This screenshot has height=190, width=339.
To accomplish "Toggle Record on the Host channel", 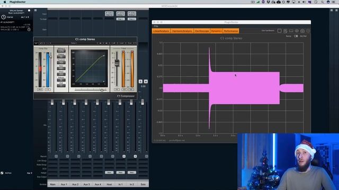I will 113,156.
